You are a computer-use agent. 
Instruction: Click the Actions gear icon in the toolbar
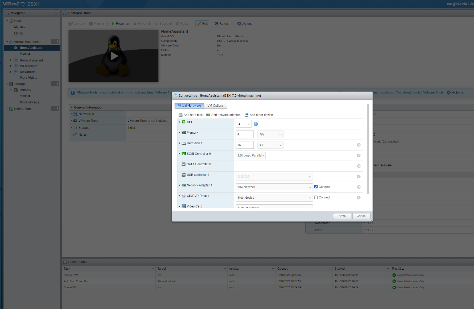pyautogui.click(x=239, y=24)
